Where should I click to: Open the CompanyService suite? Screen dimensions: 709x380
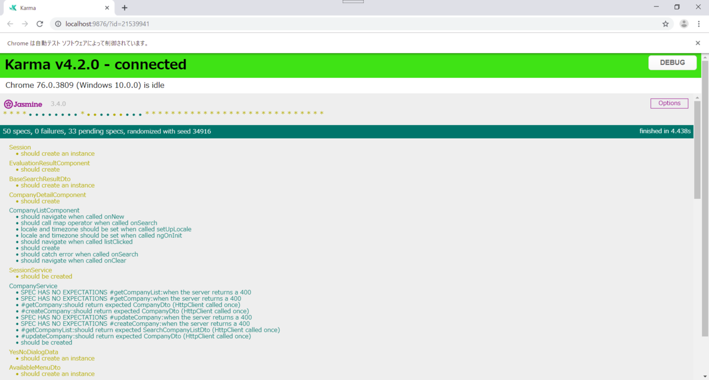click(33, 286)
